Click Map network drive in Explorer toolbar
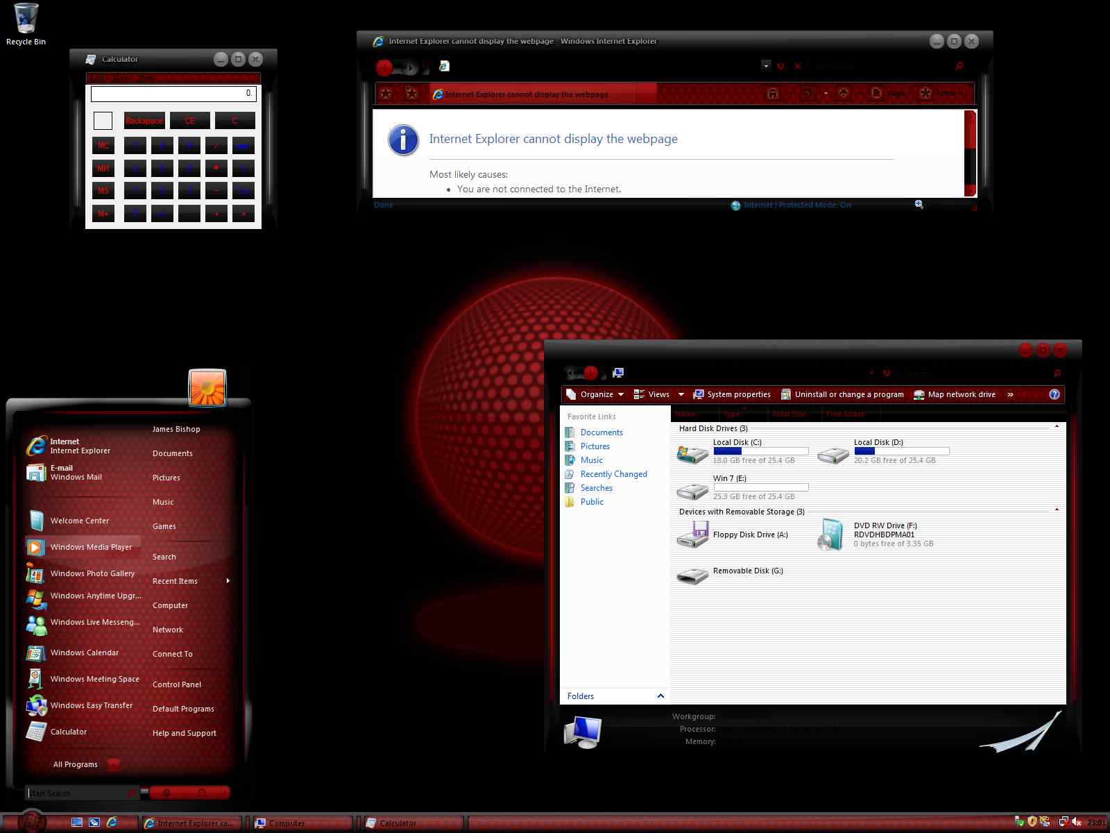Viewport: 1110px width, 833px height. click(x=955, y=394)
